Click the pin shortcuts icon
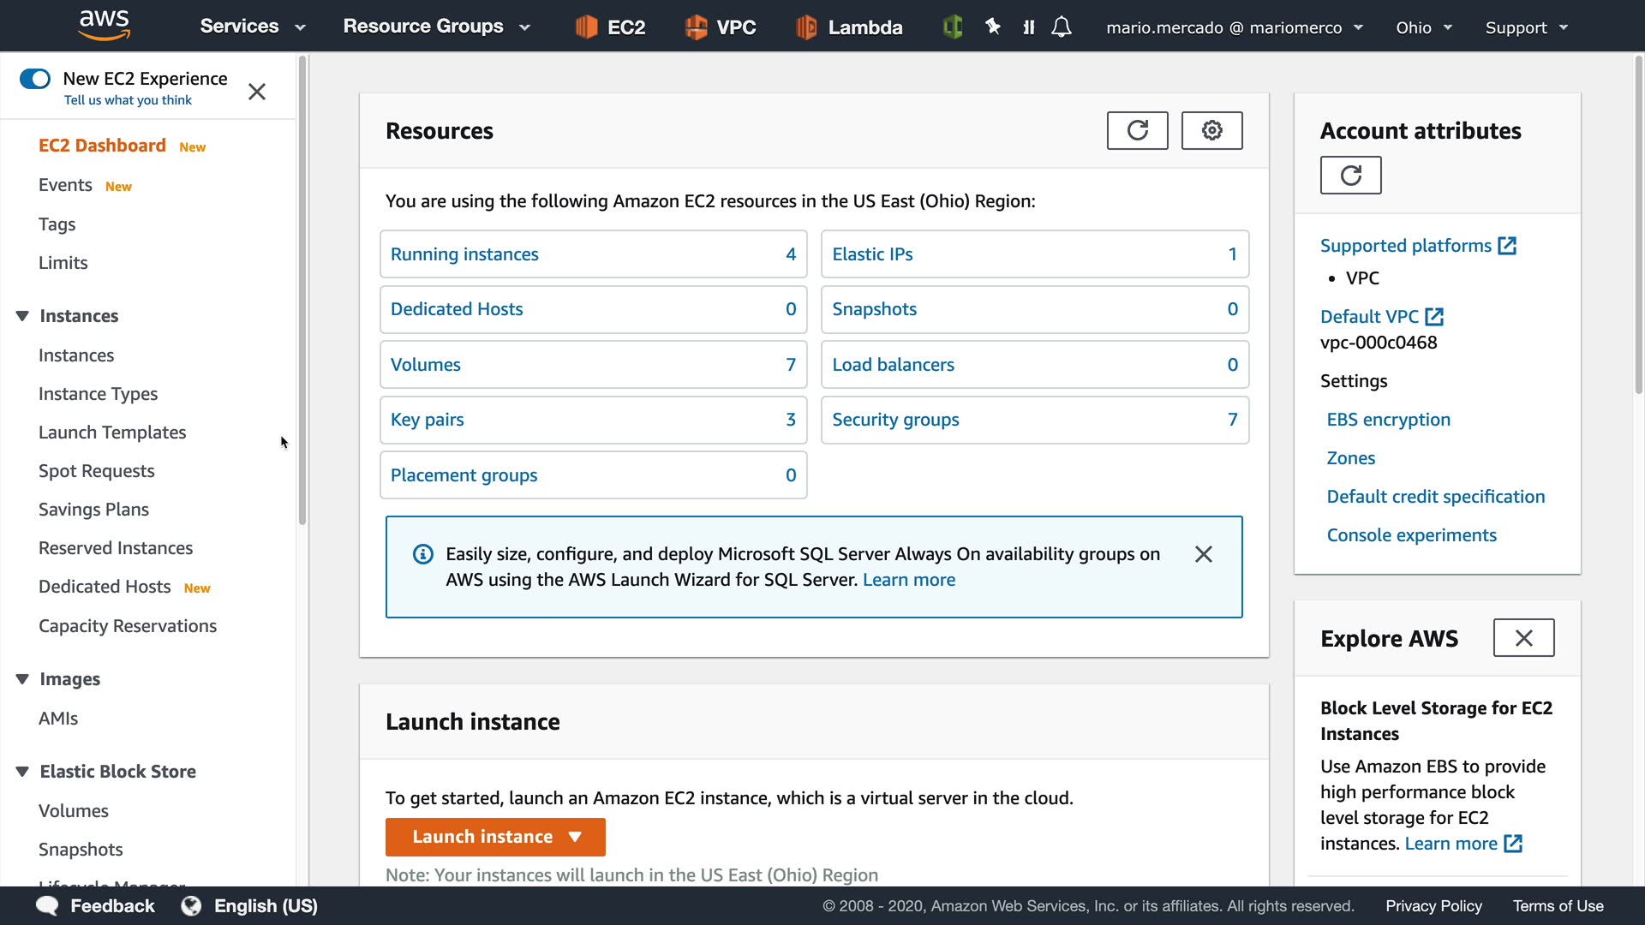Screen dimensions: 1645x925 992,27
